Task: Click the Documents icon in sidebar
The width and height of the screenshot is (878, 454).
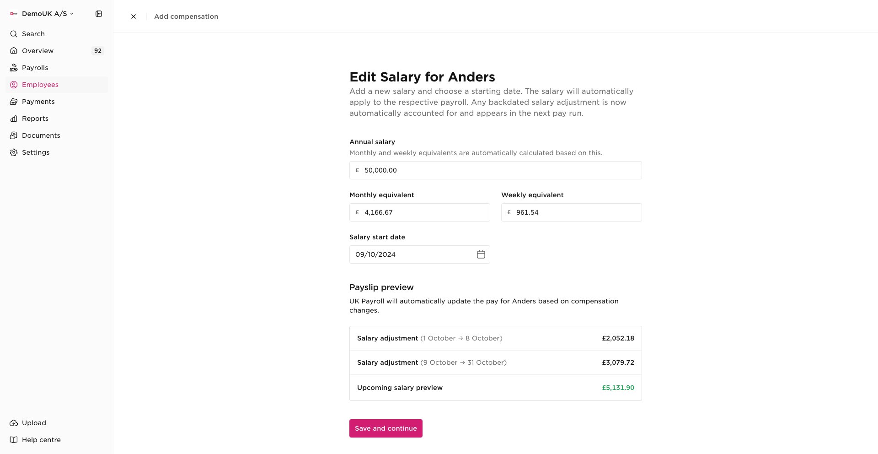Action: [x=14, y=135]
